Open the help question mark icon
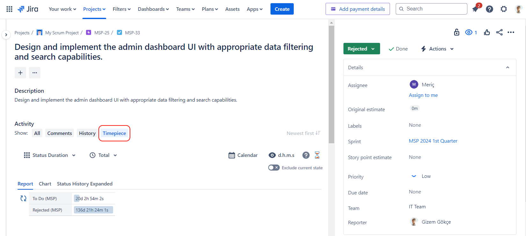The width and height of the screenshot is (526, 236). click(489, 9)
